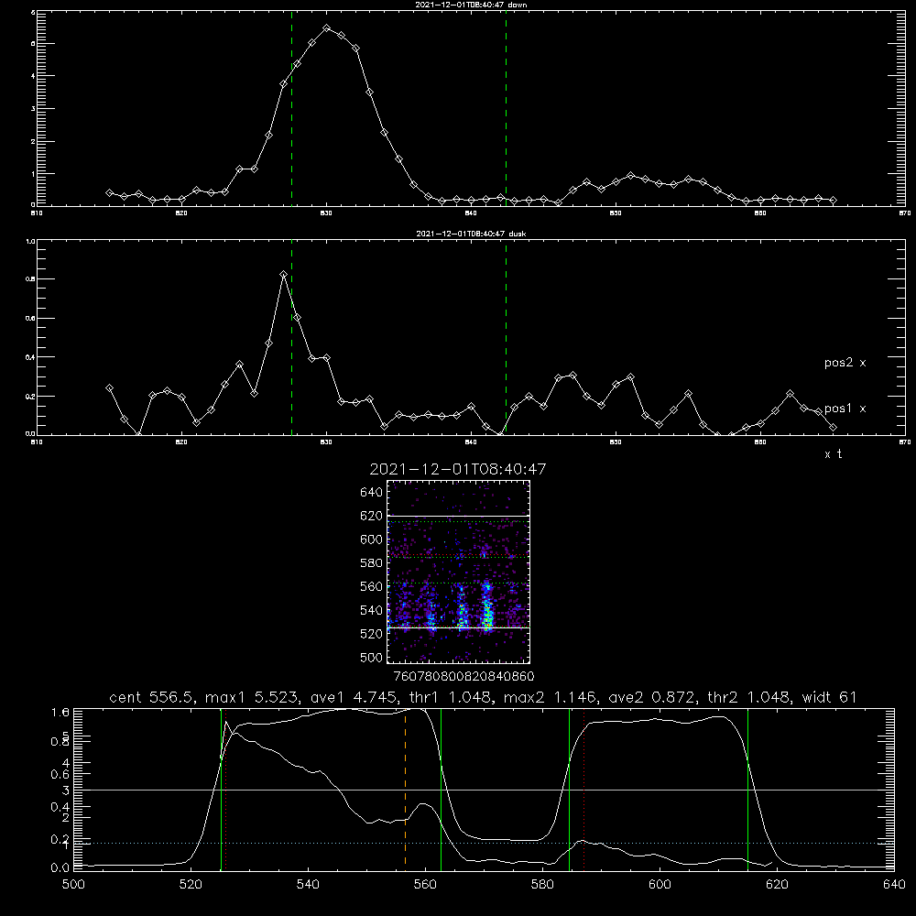This screenshot has width=916, height=916.
Task: Click bottom plot x-axis label "620"
Action: click(x=777, y=885)
